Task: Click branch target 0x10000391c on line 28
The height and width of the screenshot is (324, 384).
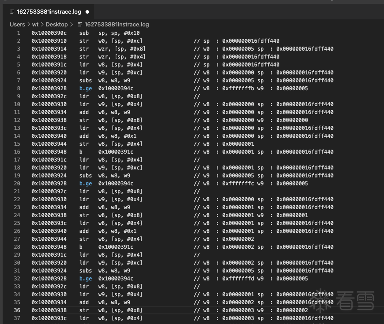Action: [116, 247]
